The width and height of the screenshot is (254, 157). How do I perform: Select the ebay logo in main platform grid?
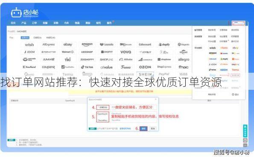(68, 44)
